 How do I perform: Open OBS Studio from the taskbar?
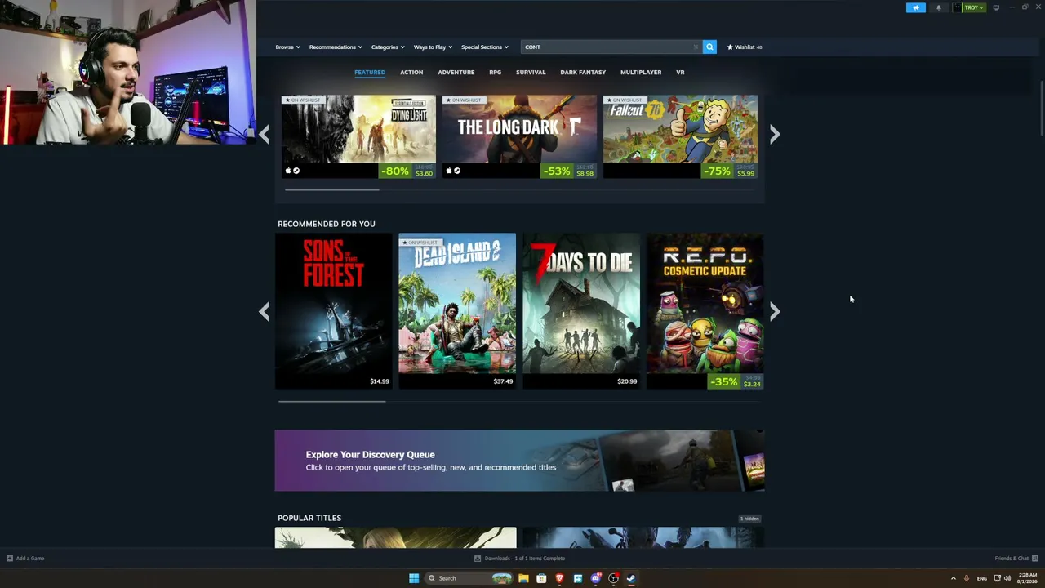tap(613, 578)
